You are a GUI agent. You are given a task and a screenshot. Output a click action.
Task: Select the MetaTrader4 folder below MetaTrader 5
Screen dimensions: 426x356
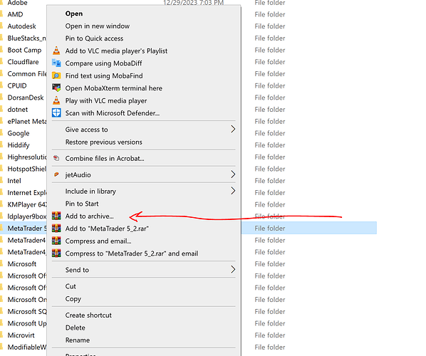click(26, 241)
